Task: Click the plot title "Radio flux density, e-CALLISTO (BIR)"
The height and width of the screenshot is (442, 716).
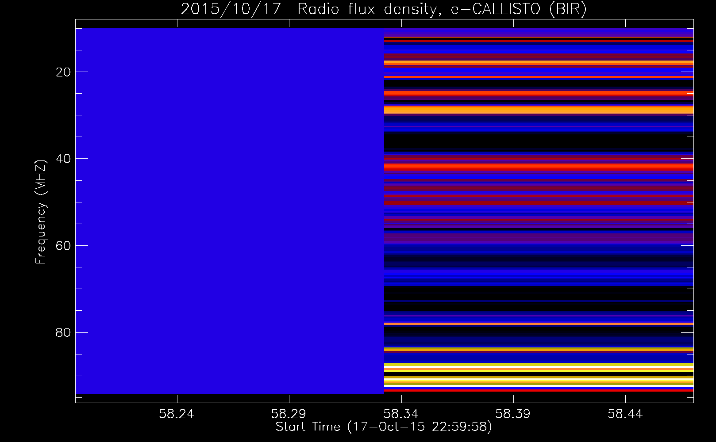Action: coord(442,9)
